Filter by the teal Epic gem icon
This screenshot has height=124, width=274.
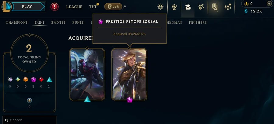(49, 80)
